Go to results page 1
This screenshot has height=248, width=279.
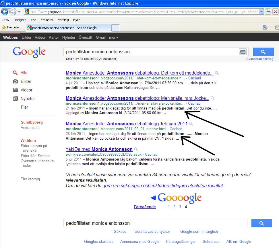(x=169, y=207)
